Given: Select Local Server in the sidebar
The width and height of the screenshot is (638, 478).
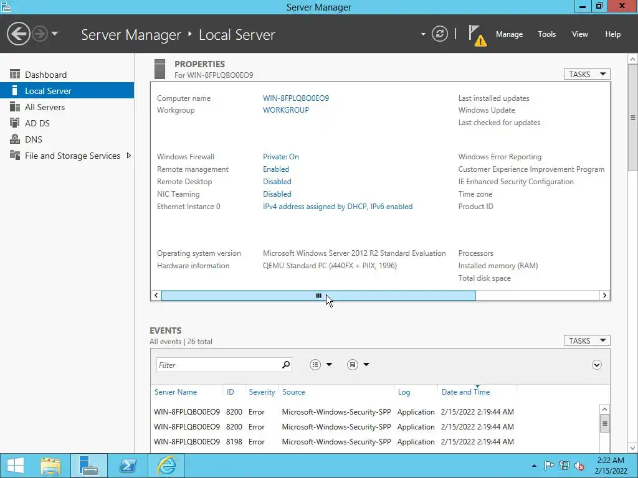Looking at the screenshot, I should click(x=67, y=91).
